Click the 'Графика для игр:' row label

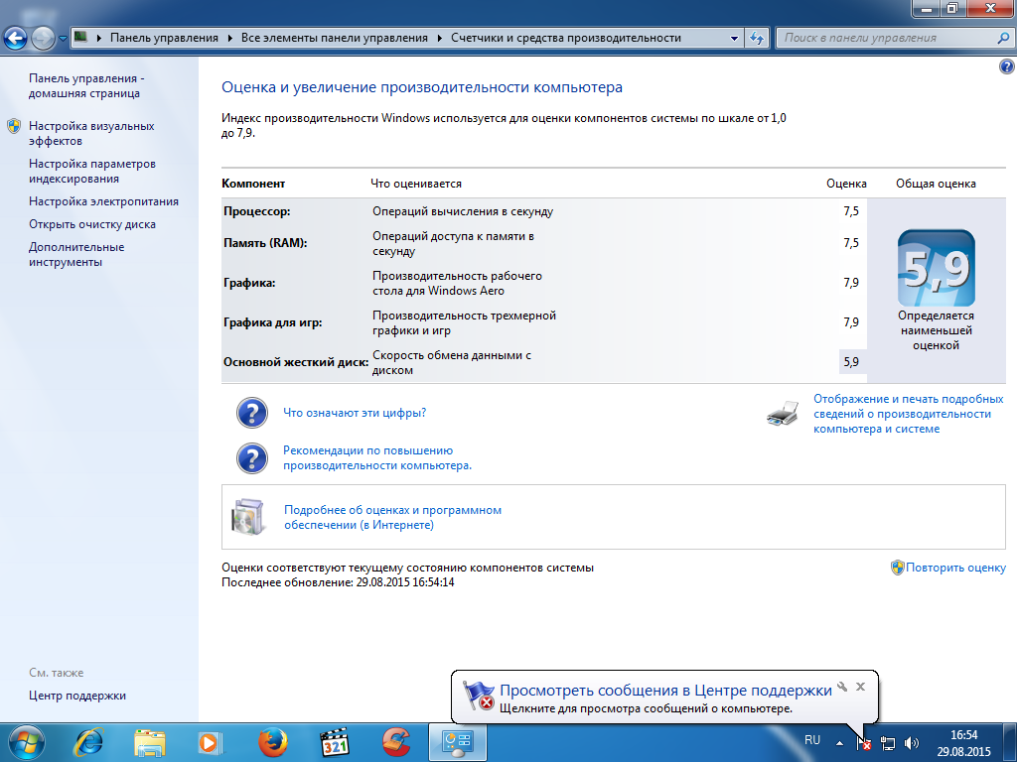coord(273,322)
